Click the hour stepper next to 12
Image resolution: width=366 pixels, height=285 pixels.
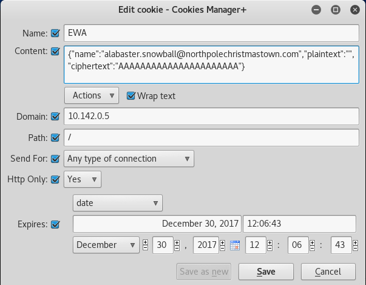pos(270,246)
